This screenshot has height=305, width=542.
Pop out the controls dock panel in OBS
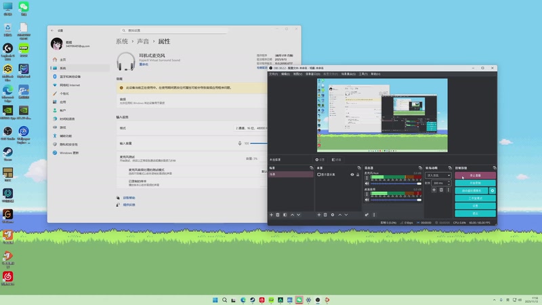click(x=495, y=167)
